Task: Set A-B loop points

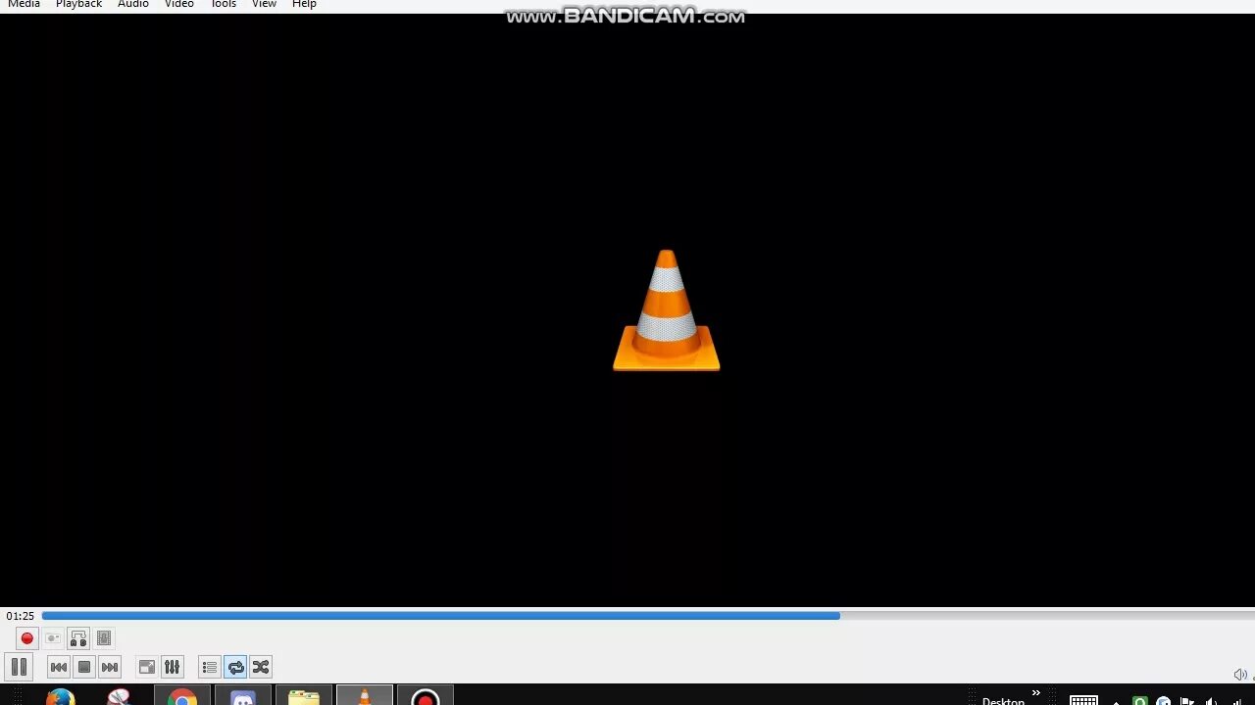Action: [78, 638]
